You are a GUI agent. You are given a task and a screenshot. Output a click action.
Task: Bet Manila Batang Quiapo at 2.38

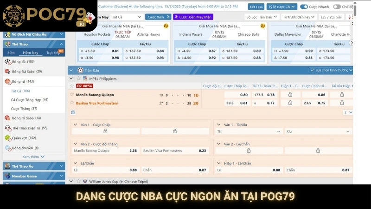(x=105, y=150)
